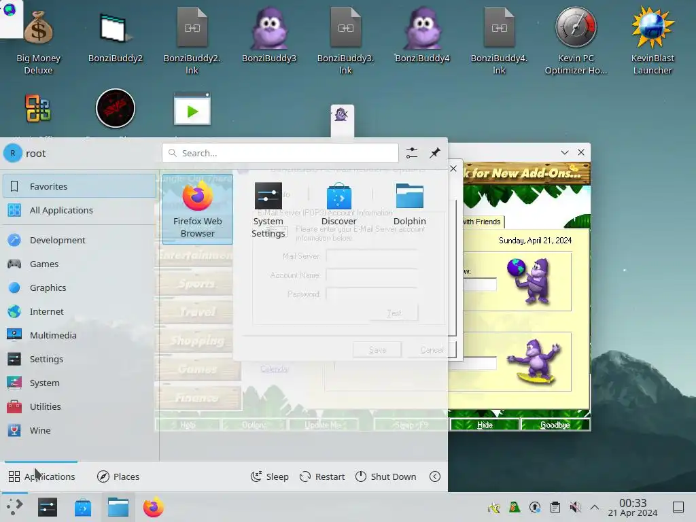Switch to the Applications tab
696x522 pixels.
click(x=41, y=476)
